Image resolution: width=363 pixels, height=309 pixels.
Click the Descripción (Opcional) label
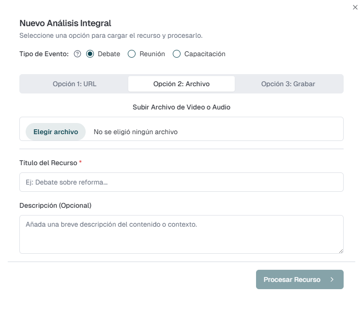(x=55, y=205)
